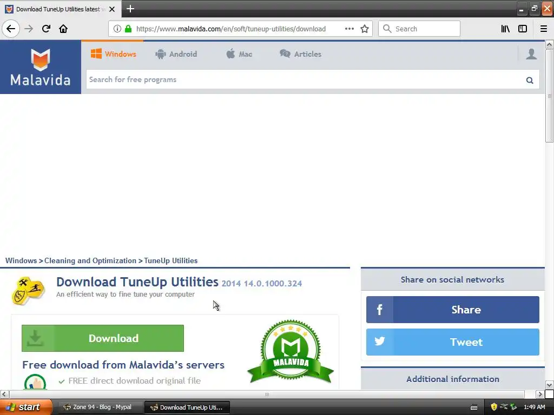Viewport: 554px width, 415px height.
Task: Toggle the browser sidebar view
Action: 523,29
